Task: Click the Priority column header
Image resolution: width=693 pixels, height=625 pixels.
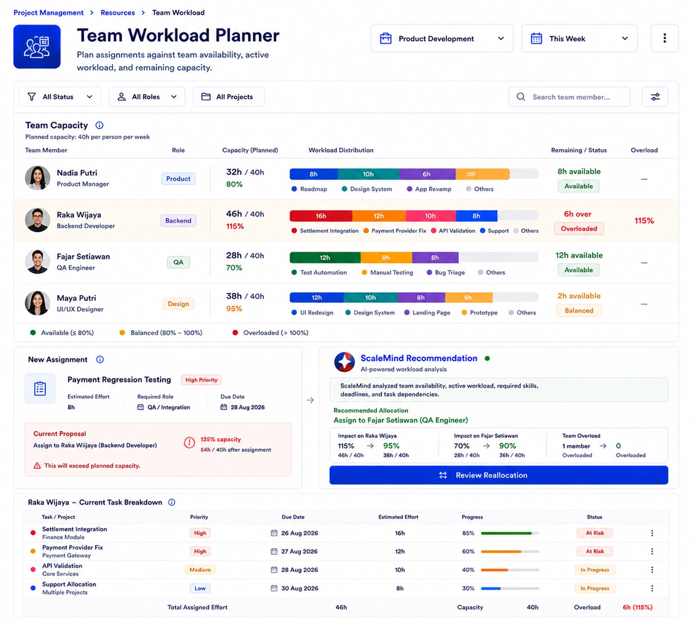Action: tap(199, 517)
